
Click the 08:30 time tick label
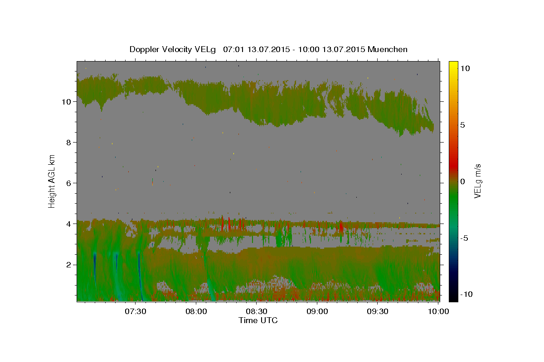(257, 311)
